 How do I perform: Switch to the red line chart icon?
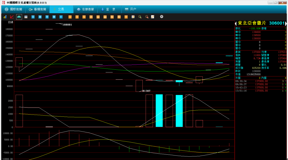pos(12,17)
